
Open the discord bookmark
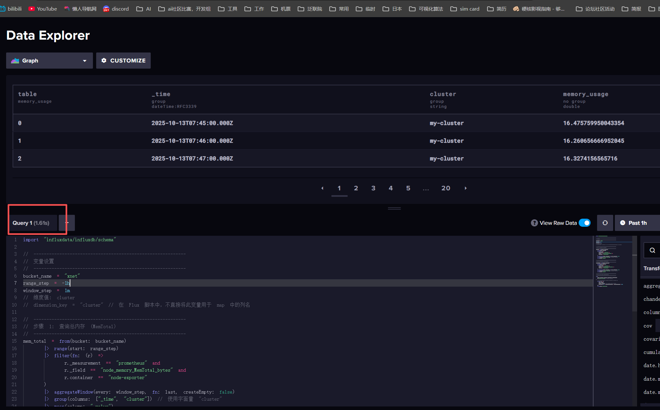(x=116, y=9)
